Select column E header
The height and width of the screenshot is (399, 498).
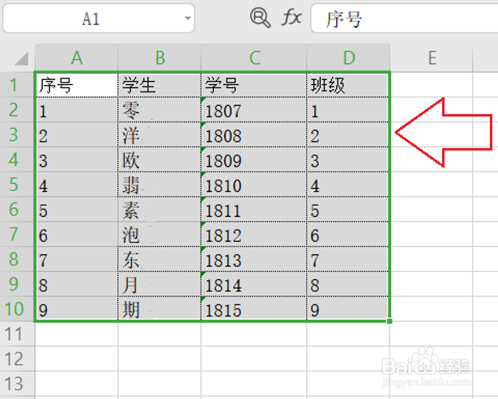(x=432, y=57)
